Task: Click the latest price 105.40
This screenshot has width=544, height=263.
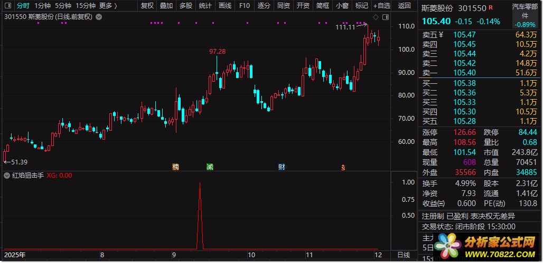Action: (x=436, y=22)
